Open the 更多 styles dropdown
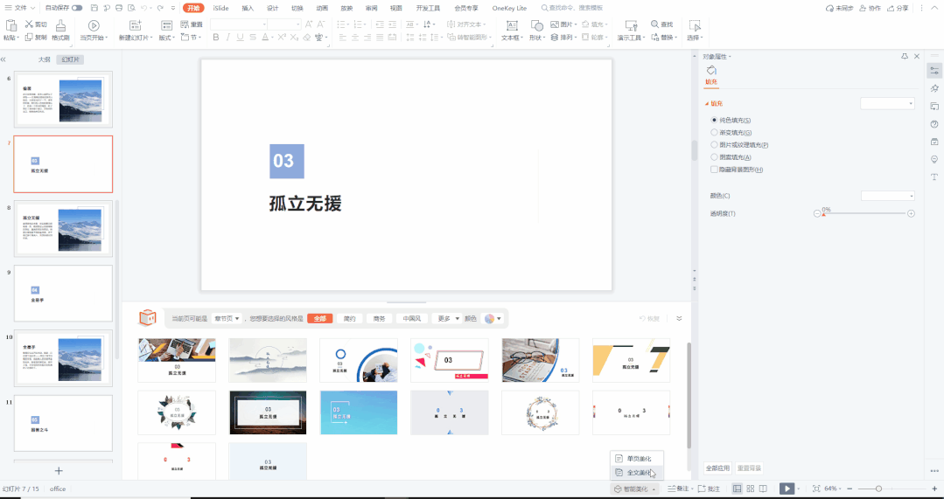Viewport: 944px width, 499px height. click(x=447, y=319)
